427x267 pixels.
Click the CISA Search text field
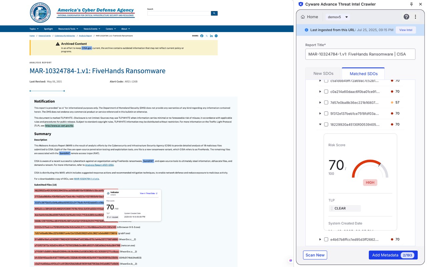point(179,13)
